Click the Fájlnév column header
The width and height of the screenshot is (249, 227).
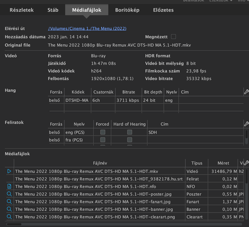(100, 163)
